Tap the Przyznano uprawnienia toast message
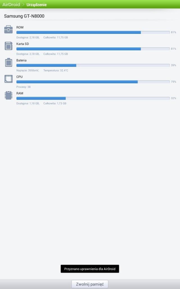Screen dimensions: 180x289 pyautogui.click(x=90, y=269)
